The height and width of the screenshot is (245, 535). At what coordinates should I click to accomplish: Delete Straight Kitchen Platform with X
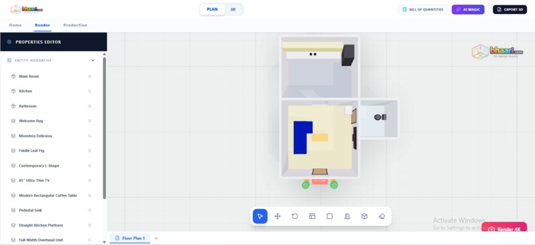point(90,225)
